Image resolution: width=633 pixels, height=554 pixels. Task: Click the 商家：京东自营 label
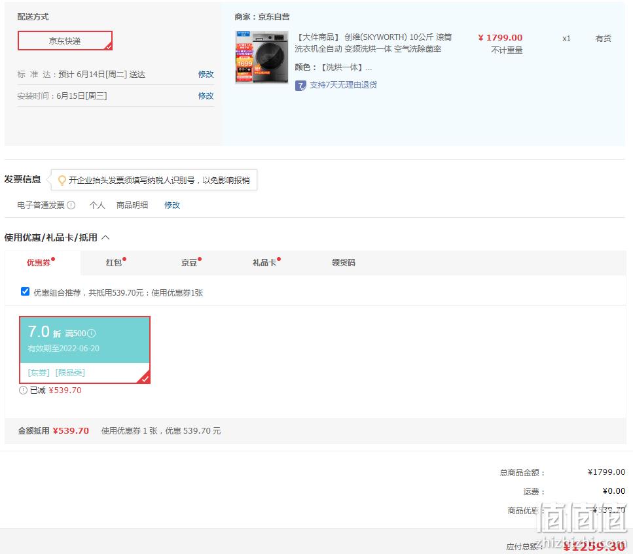262,17
